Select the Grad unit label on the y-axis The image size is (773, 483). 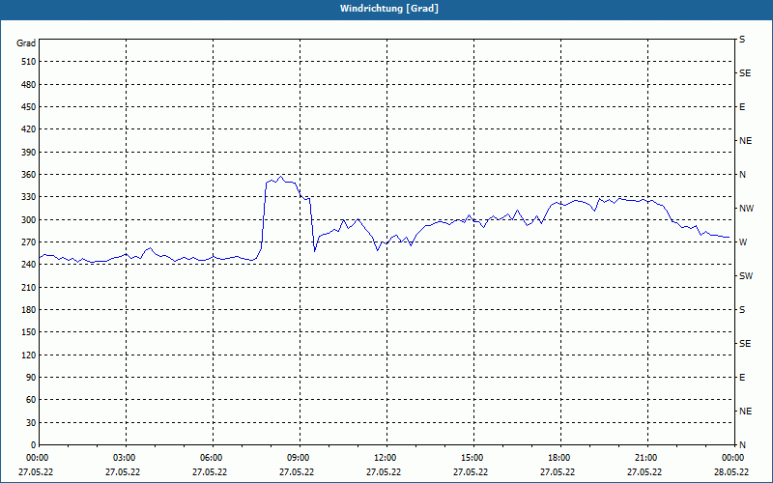tap(26, 43)
